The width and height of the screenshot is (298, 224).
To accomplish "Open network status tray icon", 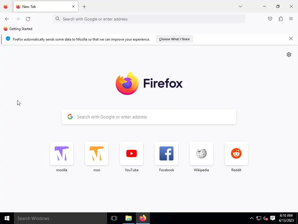I will 258,218.
